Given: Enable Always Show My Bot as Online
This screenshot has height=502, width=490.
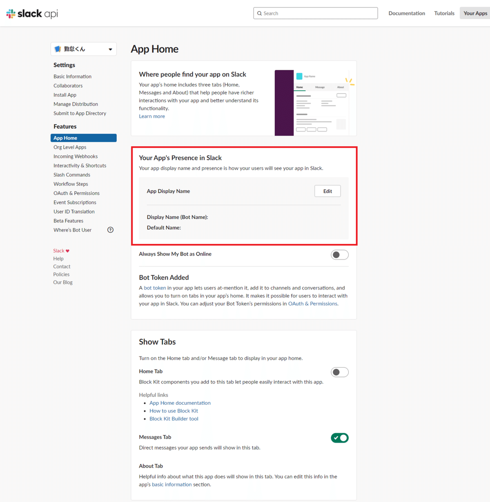Looking at the screenshot, I should point(339,255).
